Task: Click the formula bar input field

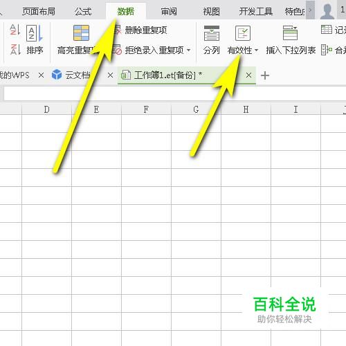Action: click(x=175, y=93)
